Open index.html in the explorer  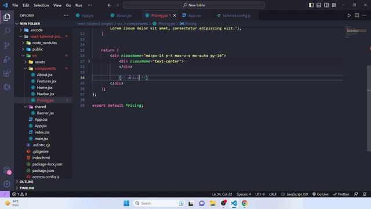pyautogui.click(x=41, y=158)
